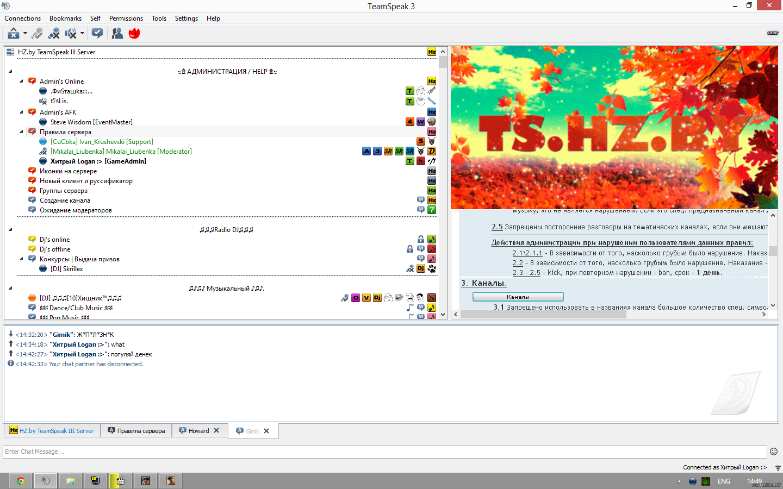
Task: Click orange 4 badge beside Steve Wisdom
Action: [410, 122]
